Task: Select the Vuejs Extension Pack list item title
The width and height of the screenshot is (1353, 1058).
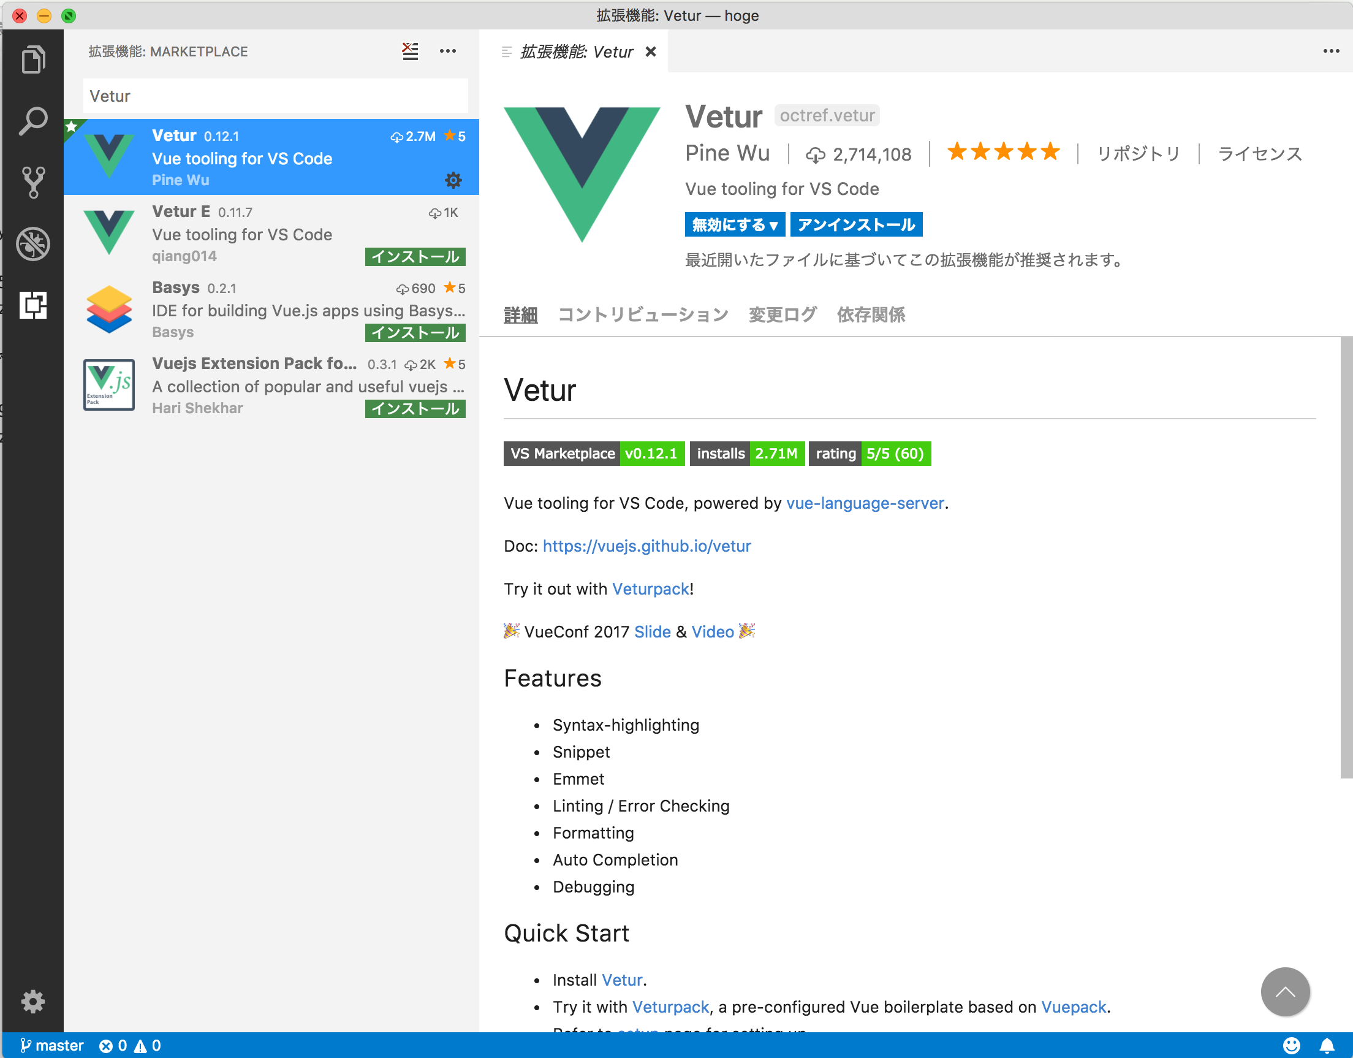Action: pyautogui.click(x=255, y=364)
